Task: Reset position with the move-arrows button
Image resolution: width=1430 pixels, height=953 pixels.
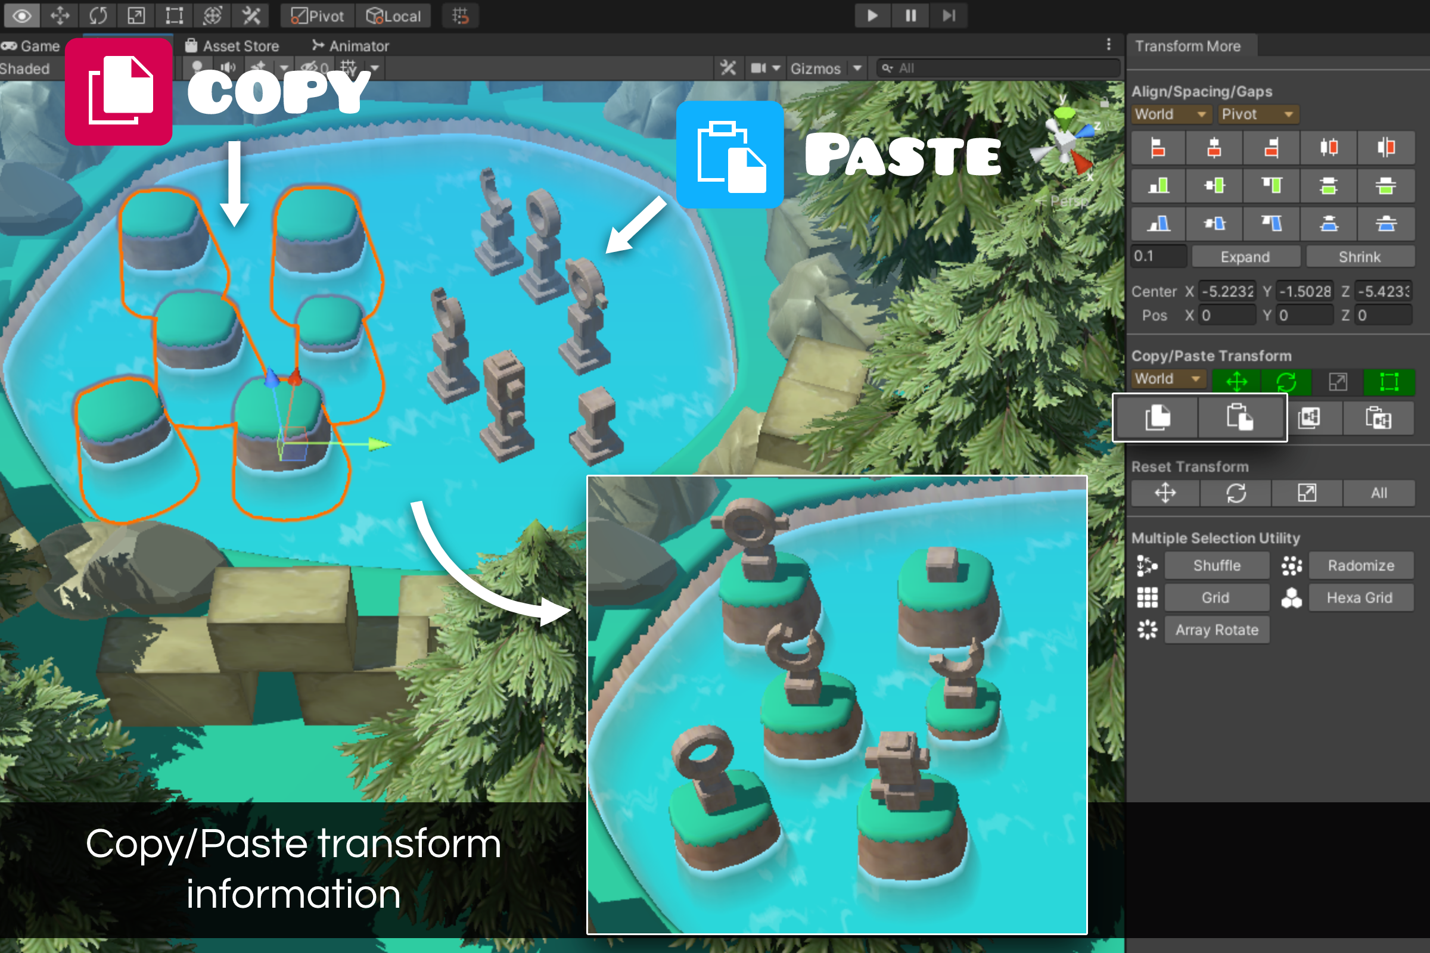Action: pyautogui.click(x=1165, y=493)
